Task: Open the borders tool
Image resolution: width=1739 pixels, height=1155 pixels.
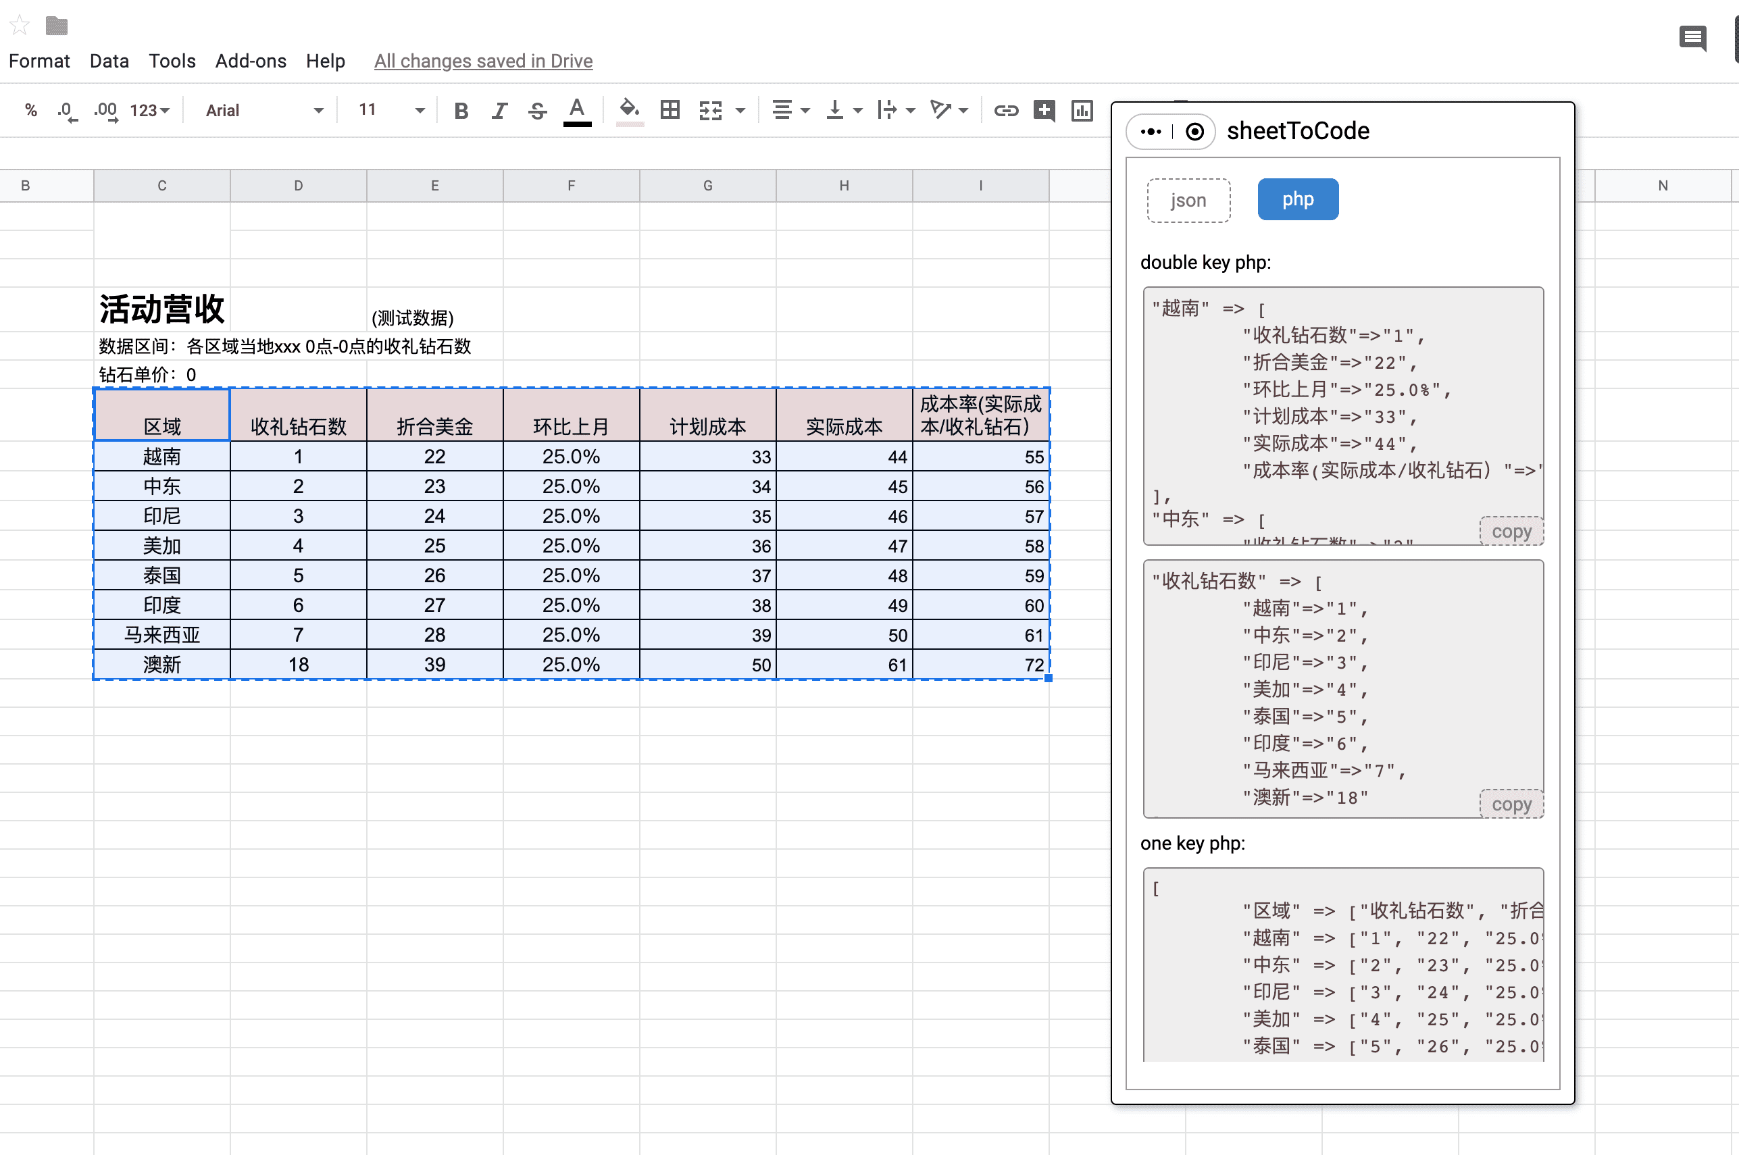Action: coord(670,111)
